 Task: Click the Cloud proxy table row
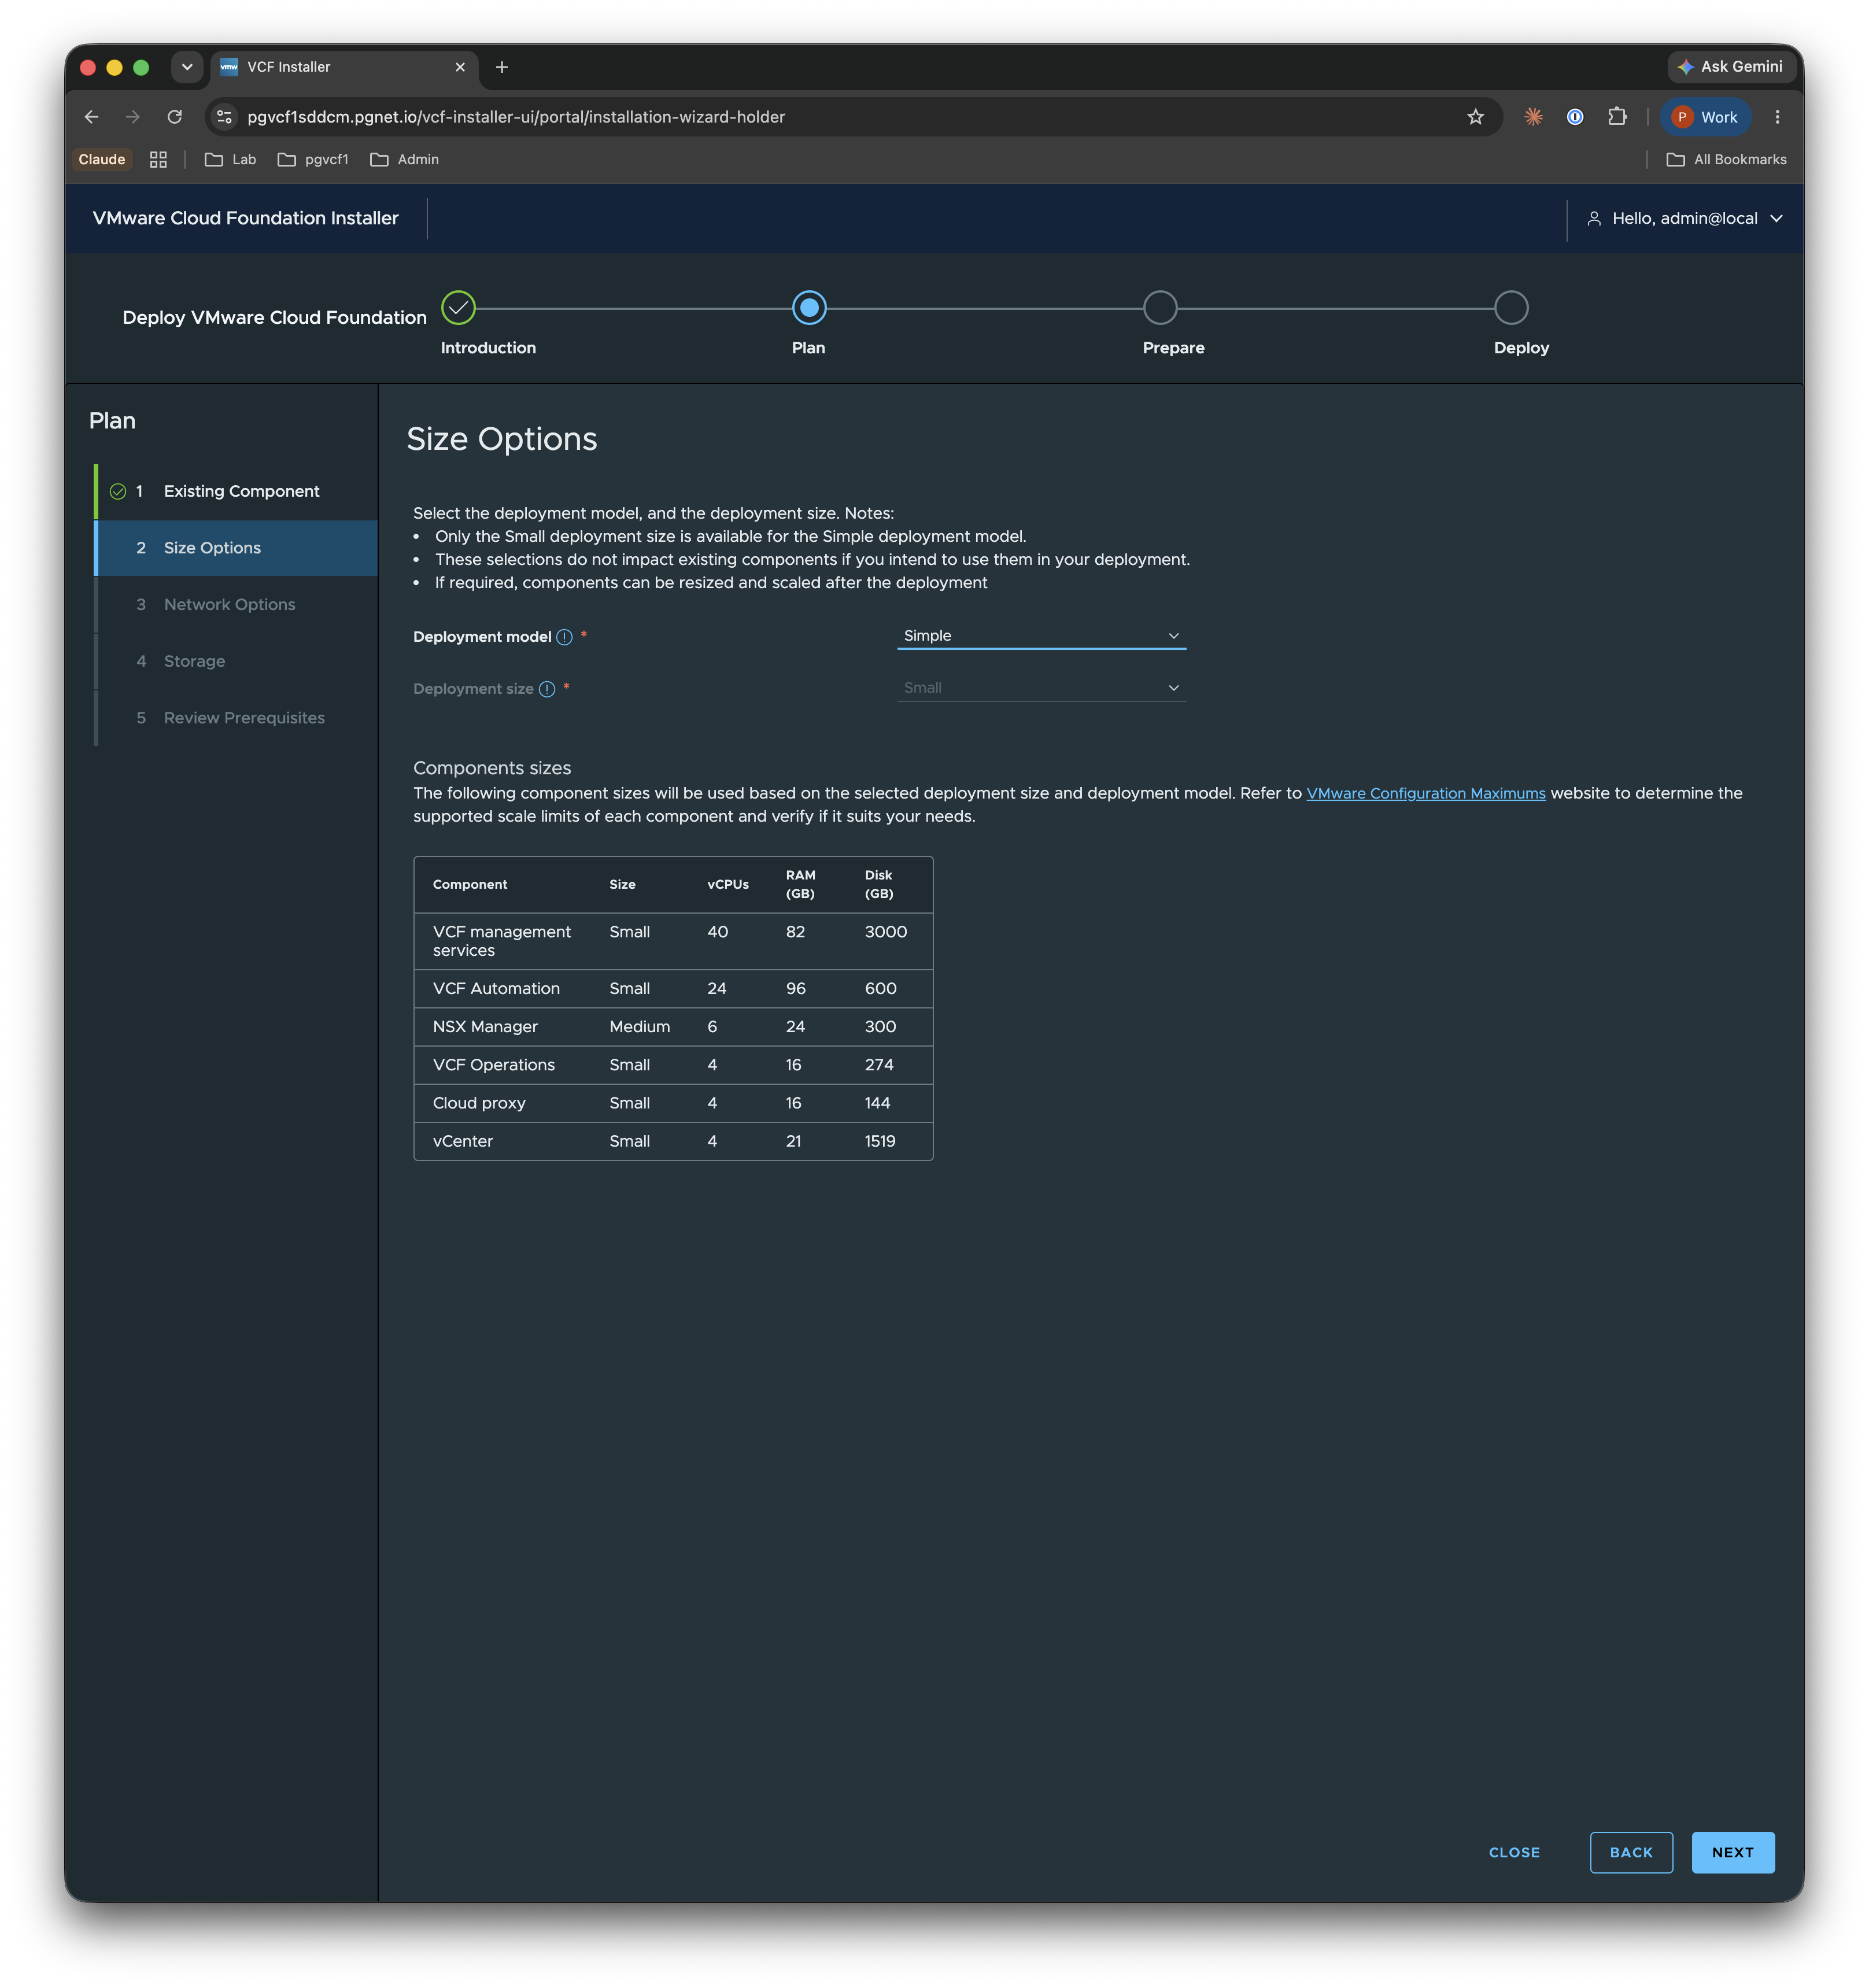[673, 1103]
